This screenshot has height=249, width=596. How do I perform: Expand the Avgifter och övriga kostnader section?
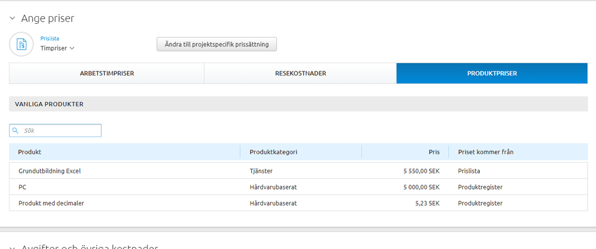point(13,248)
